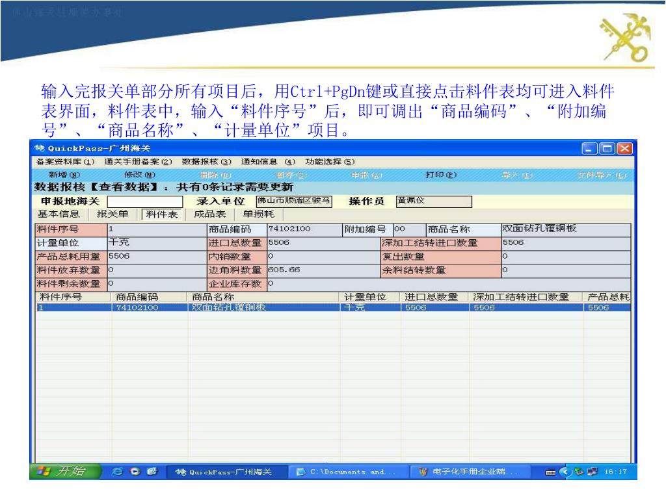
Task: Select the grid cell 双面钻孔覆铜板
Action: [x=264, y=307]
